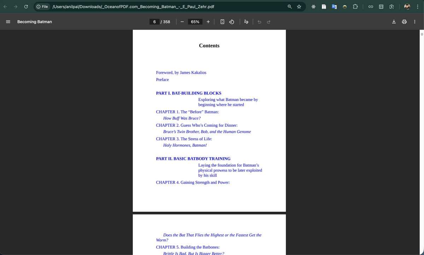This screenshot has width=424, height=255.
Task: Click the address bar file path
Action: click(133, 6)
